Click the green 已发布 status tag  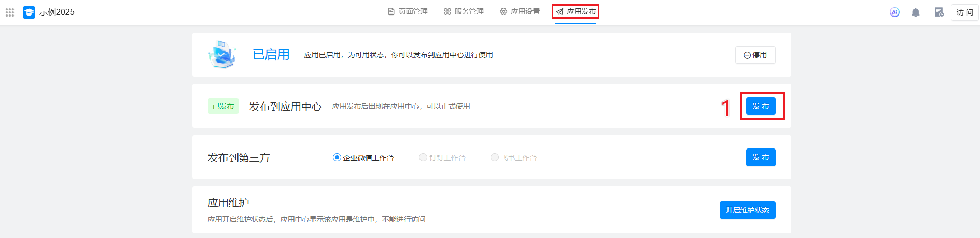point(223,106)
